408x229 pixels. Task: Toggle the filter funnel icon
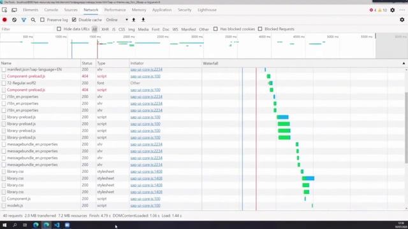coord(24,20)
